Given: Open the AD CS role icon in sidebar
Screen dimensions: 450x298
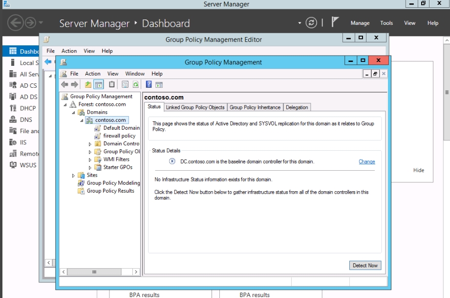Looking at the screenshot, I should click(13, 85).
